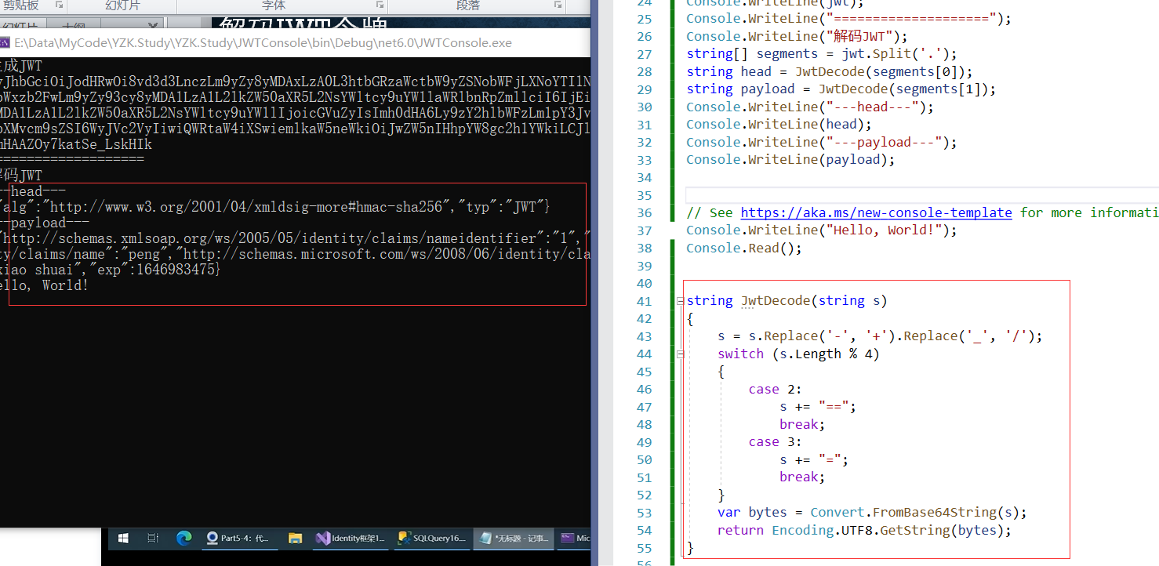Open the 段落 group dialog launcher
Screen dimensions: 1159x566
(x=558, y=5)
